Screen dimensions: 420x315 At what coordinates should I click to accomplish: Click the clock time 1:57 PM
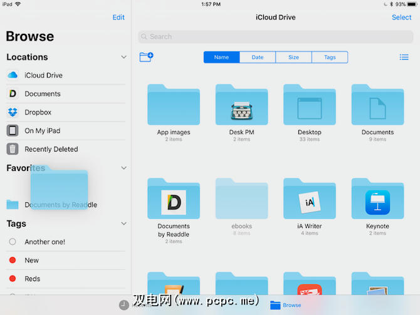[211, 4]
